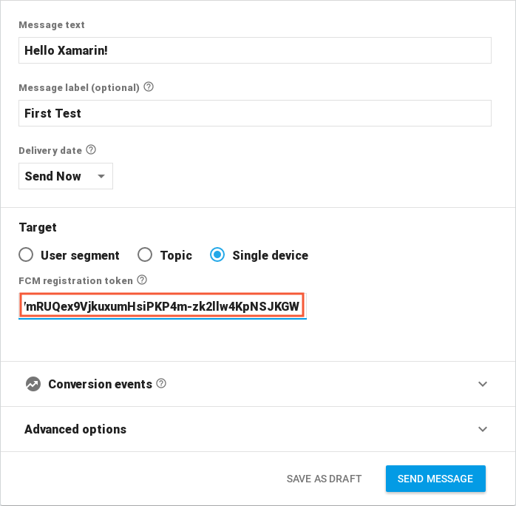Image resolution: width=516 pixels, height=506 pixels.
Task: Select the Single device radio button
Action: [217, 255]
